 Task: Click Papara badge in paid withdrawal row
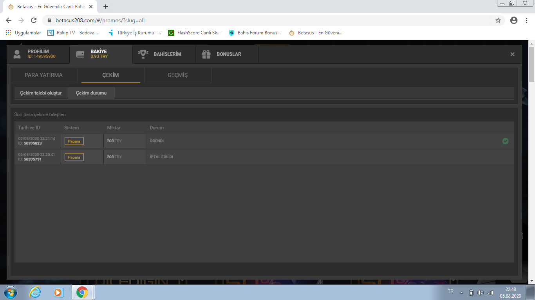click(74, 141)
